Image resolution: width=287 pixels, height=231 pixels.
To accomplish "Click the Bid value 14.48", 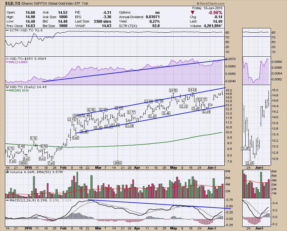I will click(x=63, y=21).
